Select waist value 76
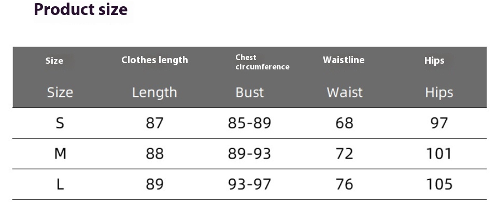Image resolution: width=497 pixels, height=202 pixels. click(x=345, y=184)
